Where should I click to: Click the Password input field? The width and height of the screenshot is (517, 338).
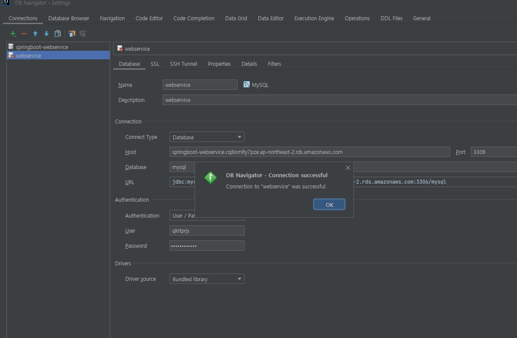pos(207,246)
